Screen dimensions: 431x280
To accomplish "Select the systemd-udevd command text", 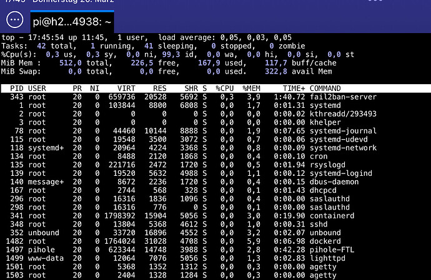I will 339,140.
